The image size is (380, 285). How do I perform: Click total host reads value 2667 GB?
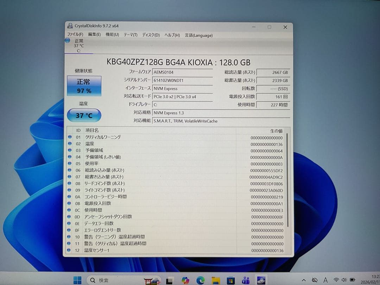(273, 72)
